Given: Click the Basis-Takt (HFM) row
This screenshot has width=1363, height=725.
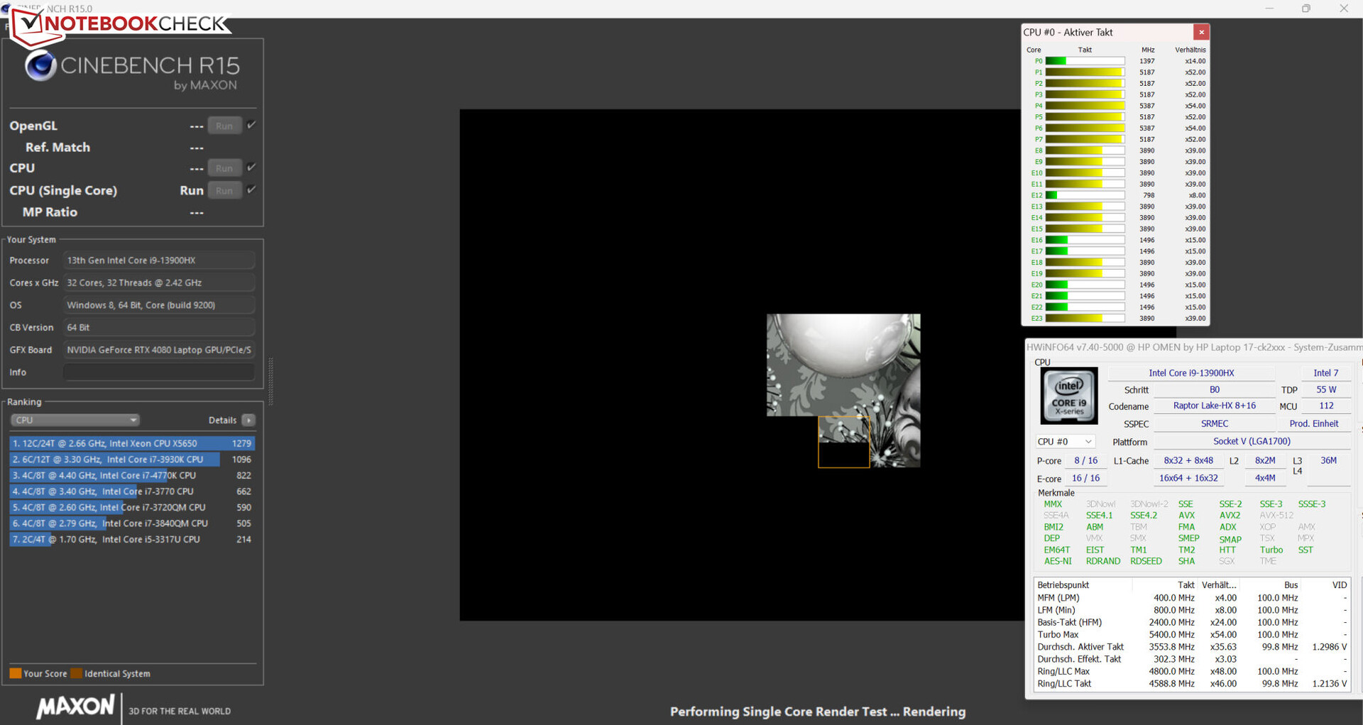Looking at the screenshot, I should [1191, 622].
